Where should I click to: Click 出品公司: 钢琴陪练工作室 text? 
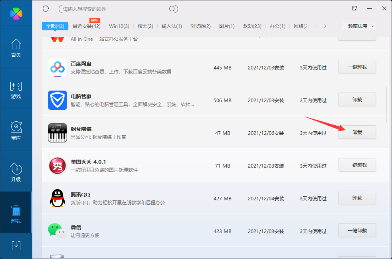(98, 137)
